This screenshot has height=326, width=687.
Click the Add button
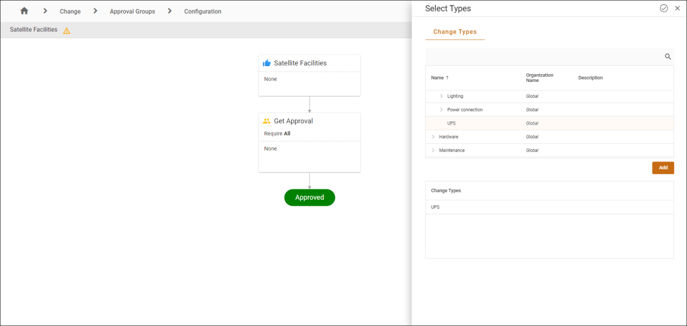point(663,168)
